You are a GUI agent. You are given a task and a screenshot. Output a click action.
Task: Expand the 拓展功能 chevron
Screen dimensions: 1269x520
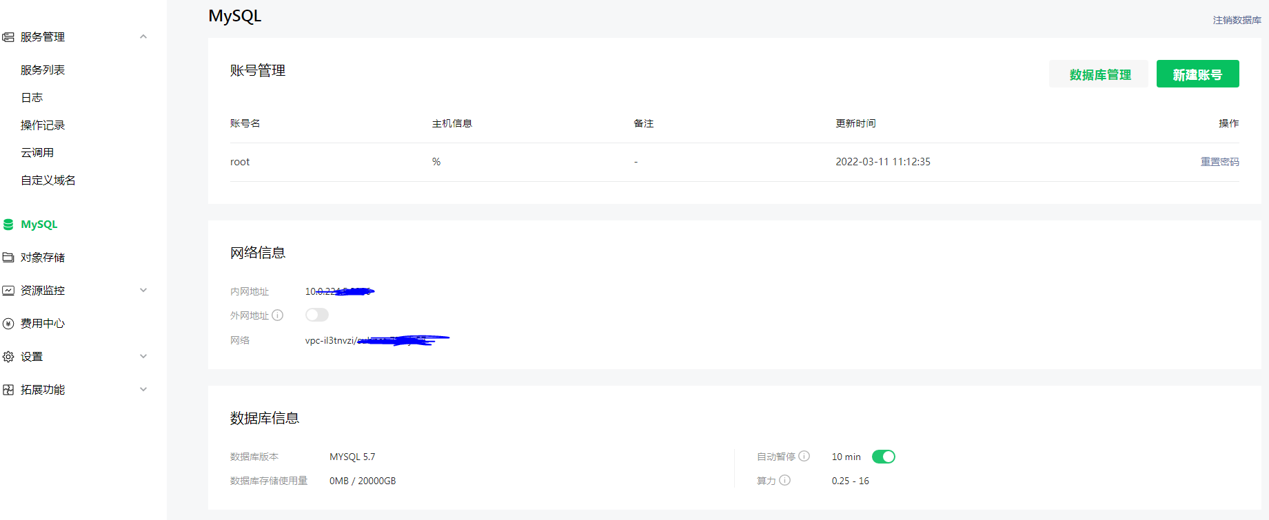tap(143, 389)
